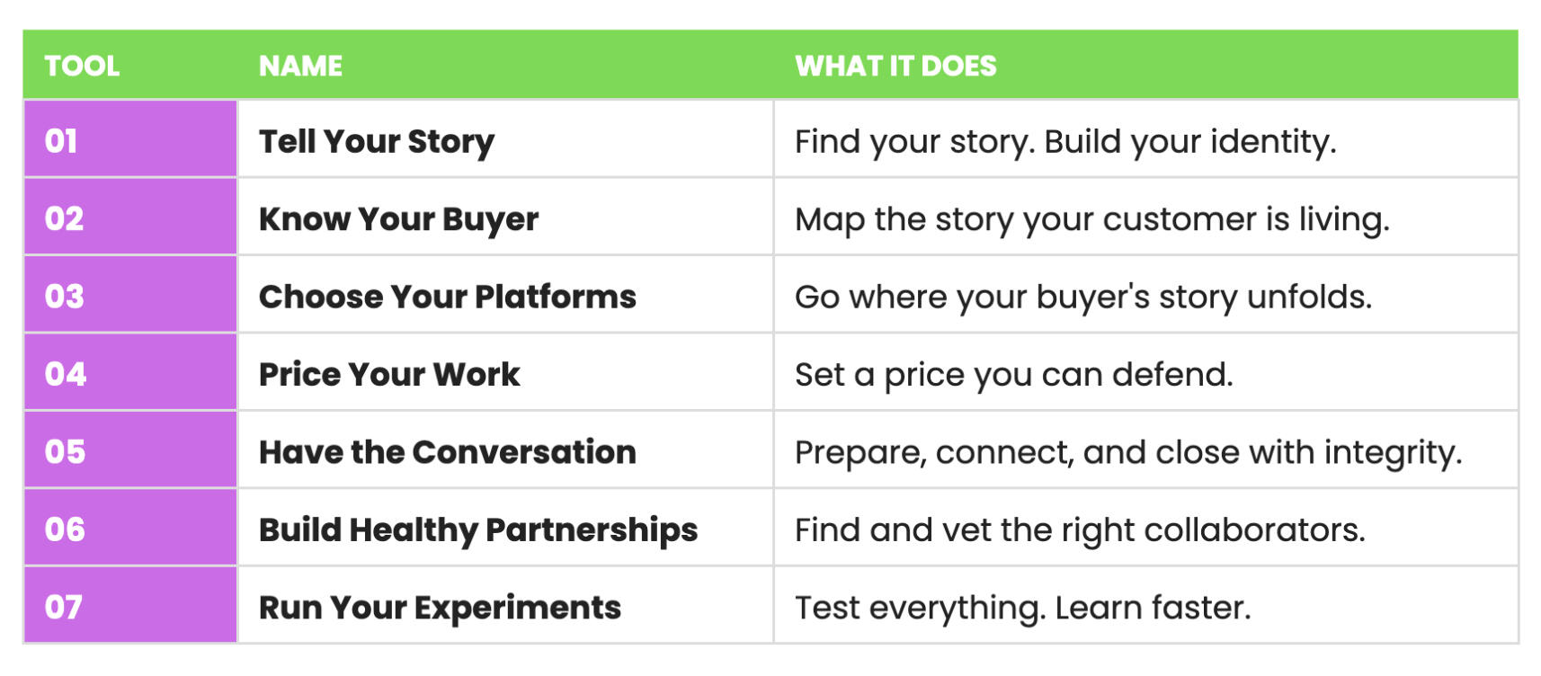Image resolution: width=1541 pixels, height=676 pixels.
Task: Select Have the Conversation
Action: point(447,451)
